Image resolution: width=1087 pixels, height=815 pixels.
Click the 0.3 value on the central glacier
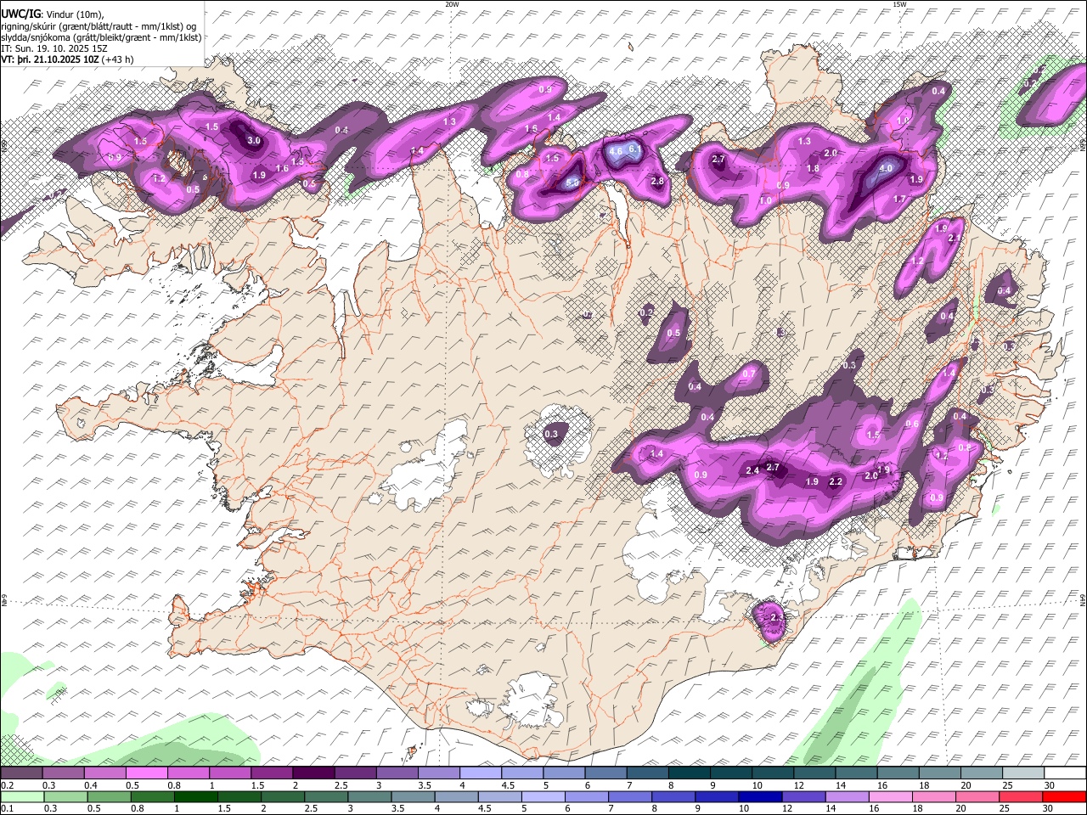click(x=551, y=434)
